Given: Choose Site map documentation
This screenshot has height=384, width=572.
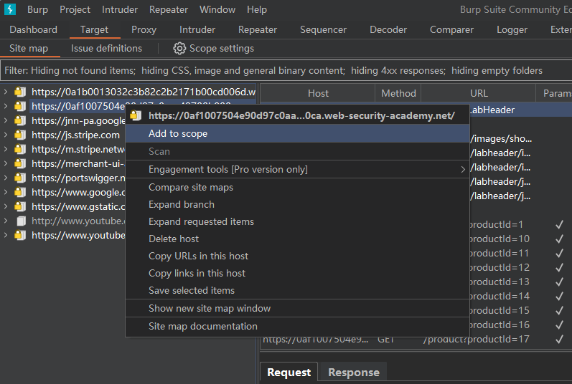Looking at the screenshot, I should 297,326.
